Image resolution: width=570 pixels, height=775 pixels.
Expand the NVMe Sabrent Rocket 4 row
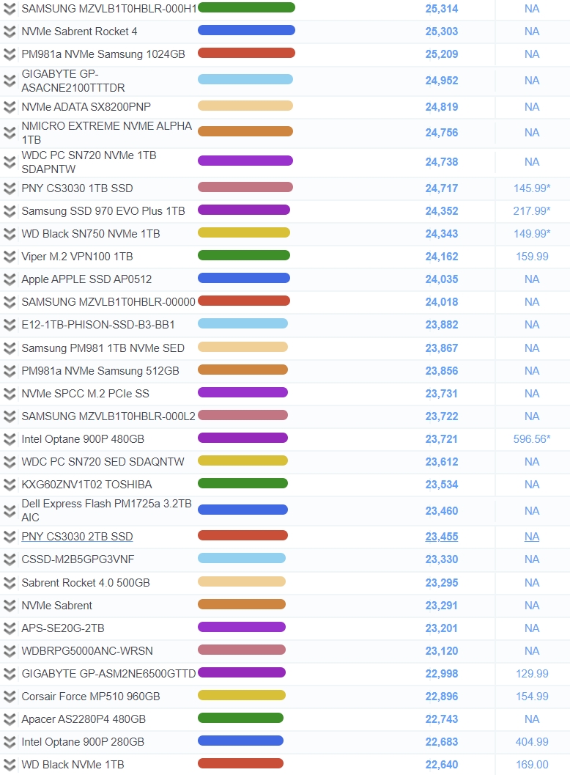click(10, 32)
